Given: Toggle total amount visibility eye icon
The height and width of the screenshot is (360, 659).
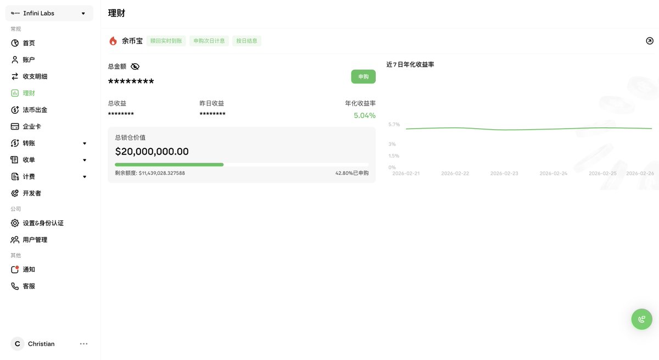Looking at the screenshot, I should pos(135,67).
